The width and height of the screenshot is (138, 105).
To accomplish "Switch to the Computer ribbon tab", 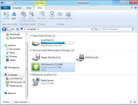I will pyautogui.click(x=17, y=8).
